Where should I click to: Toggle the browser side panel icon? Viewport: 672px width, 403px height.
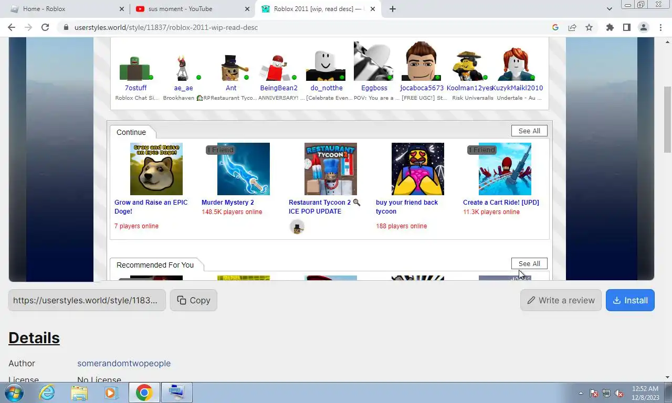click(626, 27)
